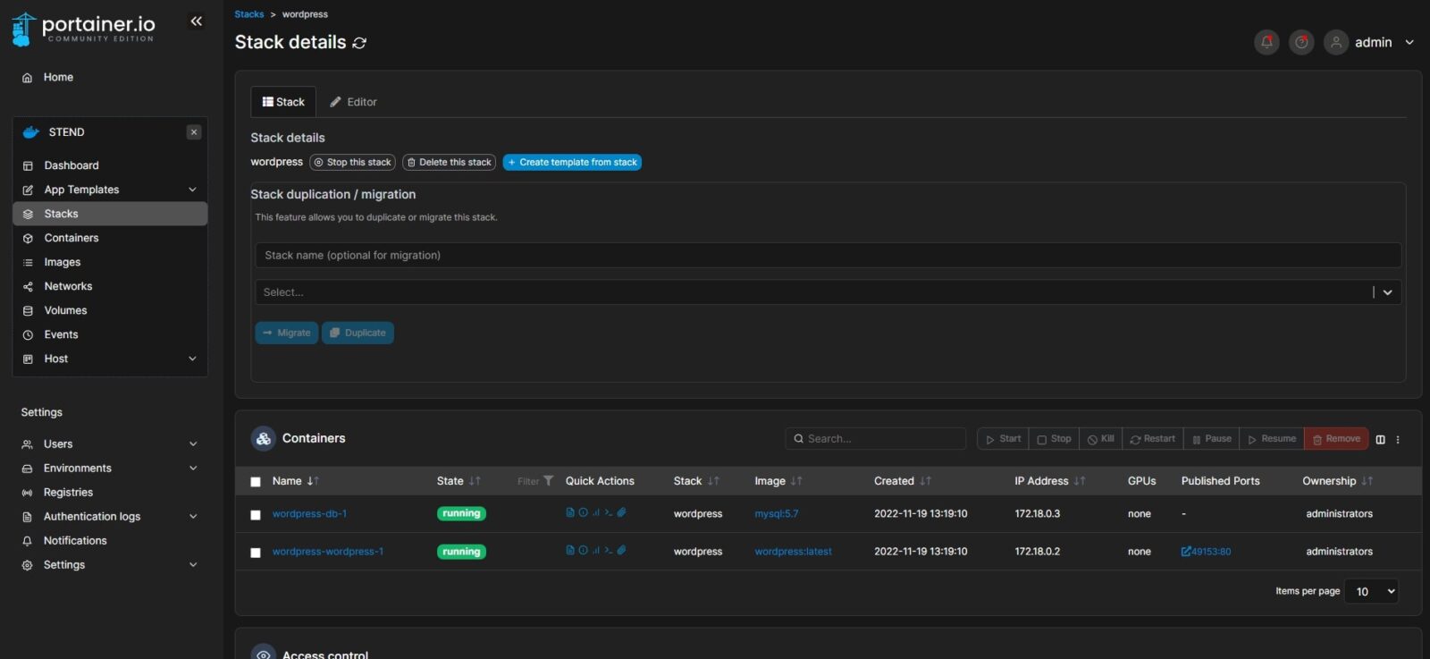This screenshot has height=659, width=1430.
Task: Expand the Environments settings section
Action: click(192, 468)
